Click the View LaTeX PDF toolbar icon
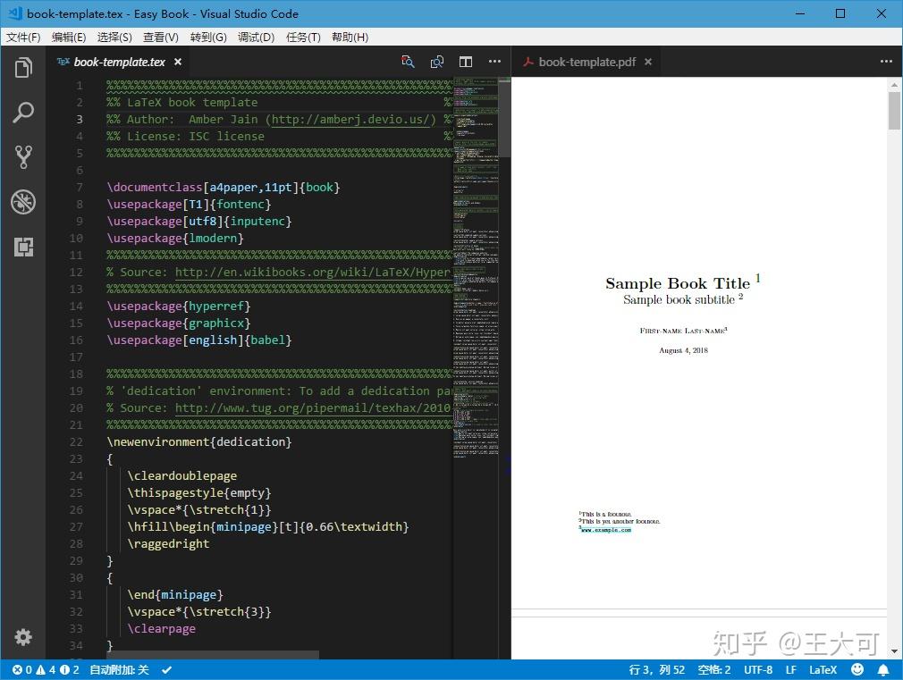This screenshot has height=680, width=903. point(408,62)
